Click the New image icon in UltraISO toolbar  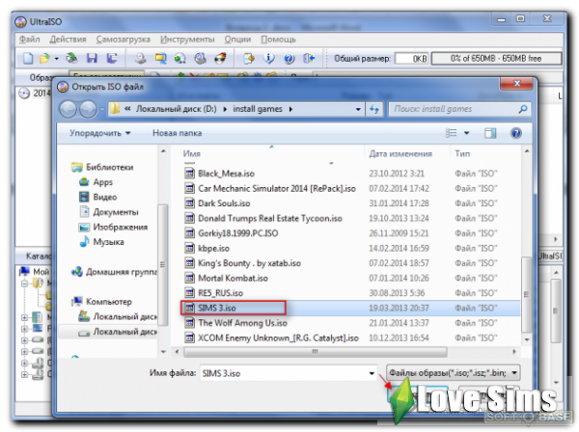pos(28,58)
